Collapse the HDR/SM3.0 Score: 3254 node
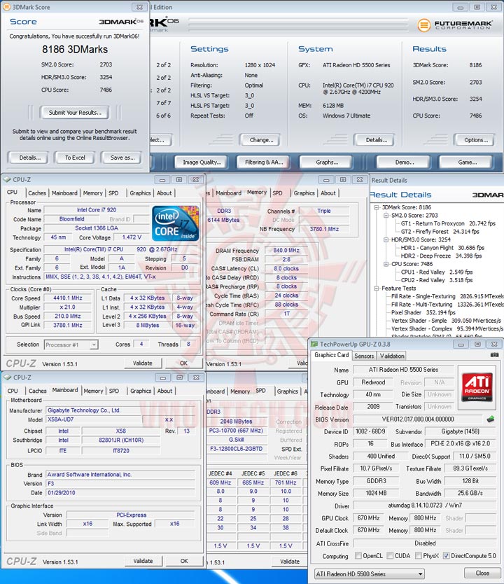The width and height of the screenshot is (504, 584). (x=386, y=240)
